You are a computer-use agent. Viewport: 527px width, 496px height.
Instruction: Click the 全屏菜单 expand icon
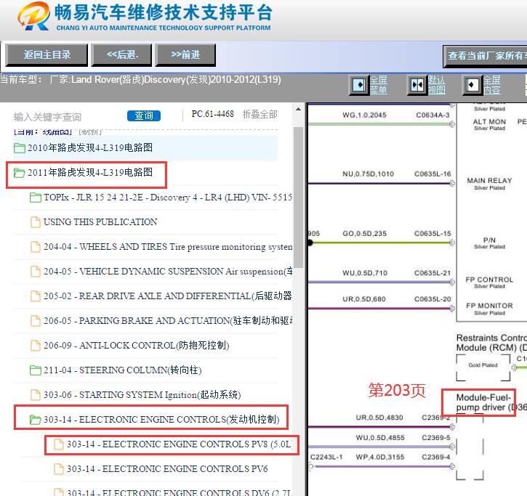[x=359, y=85]
